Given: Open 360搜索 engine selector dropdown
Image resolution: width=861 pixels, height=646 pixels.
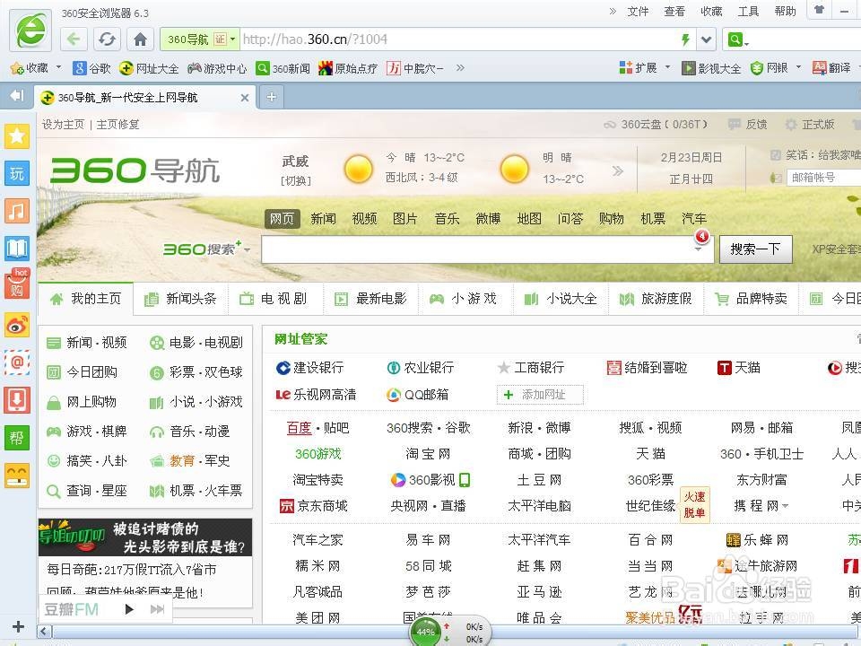Looking at the screenshot, I should coord(248,249).
